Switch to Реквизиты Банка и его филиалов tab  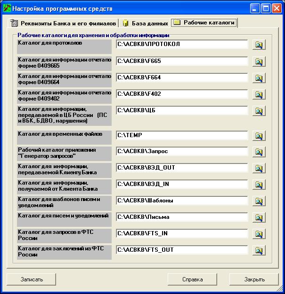point(63,23)
